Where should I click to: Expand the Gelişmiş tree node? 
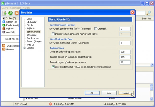coord(24,48)
